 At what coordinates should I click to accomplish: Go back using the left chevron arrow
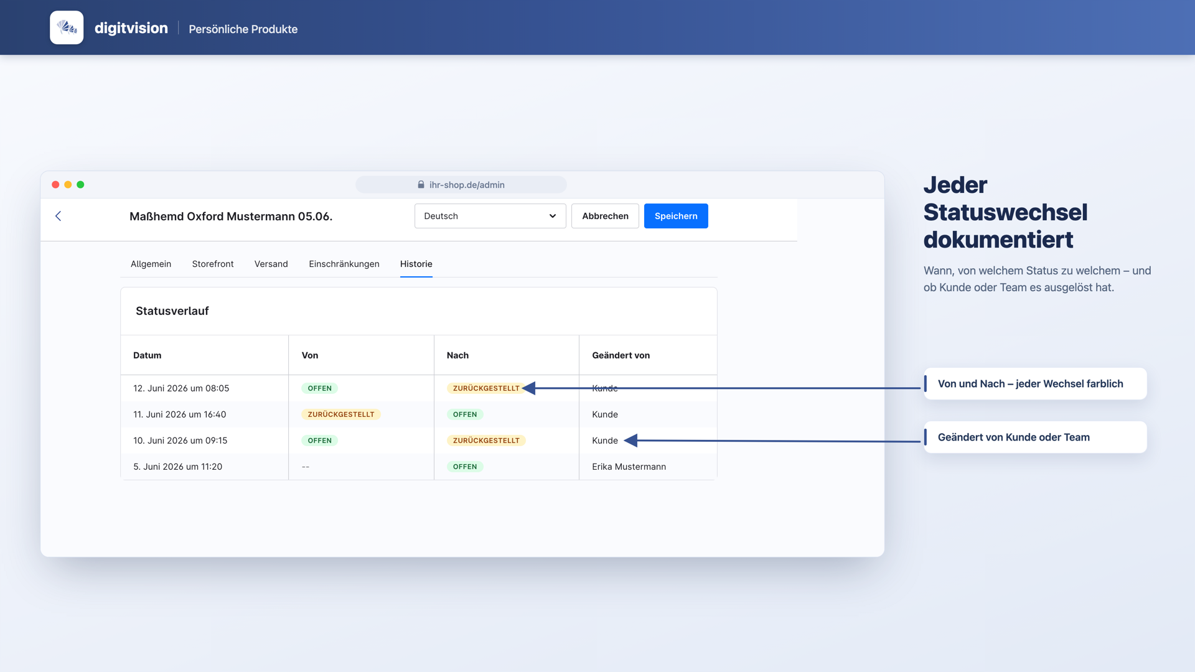coord(59,216)
